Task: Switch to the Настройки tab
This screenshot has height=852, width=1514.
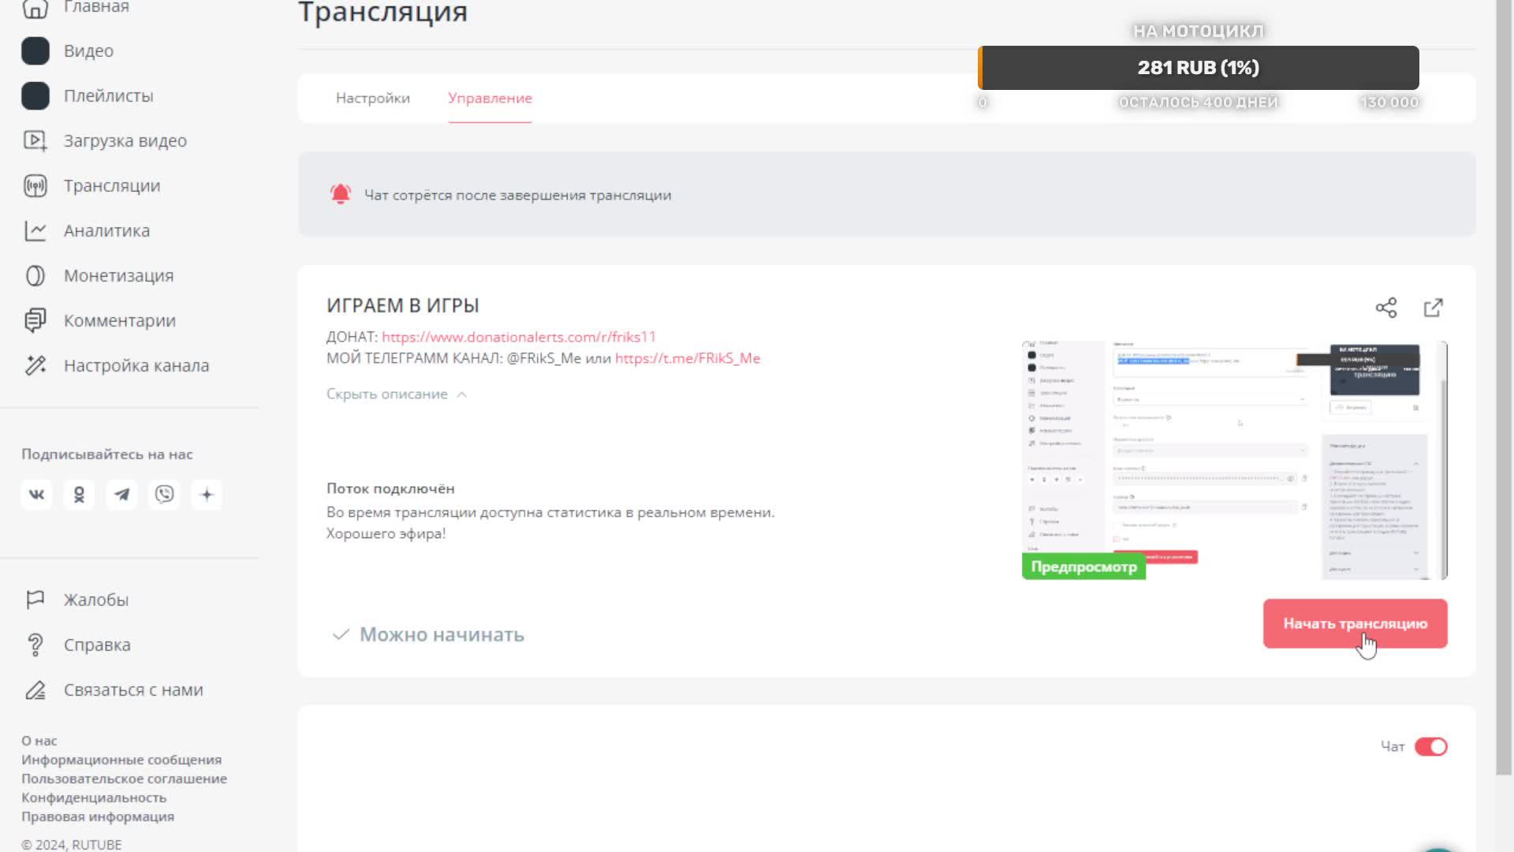Action: [x=372, y=98]
